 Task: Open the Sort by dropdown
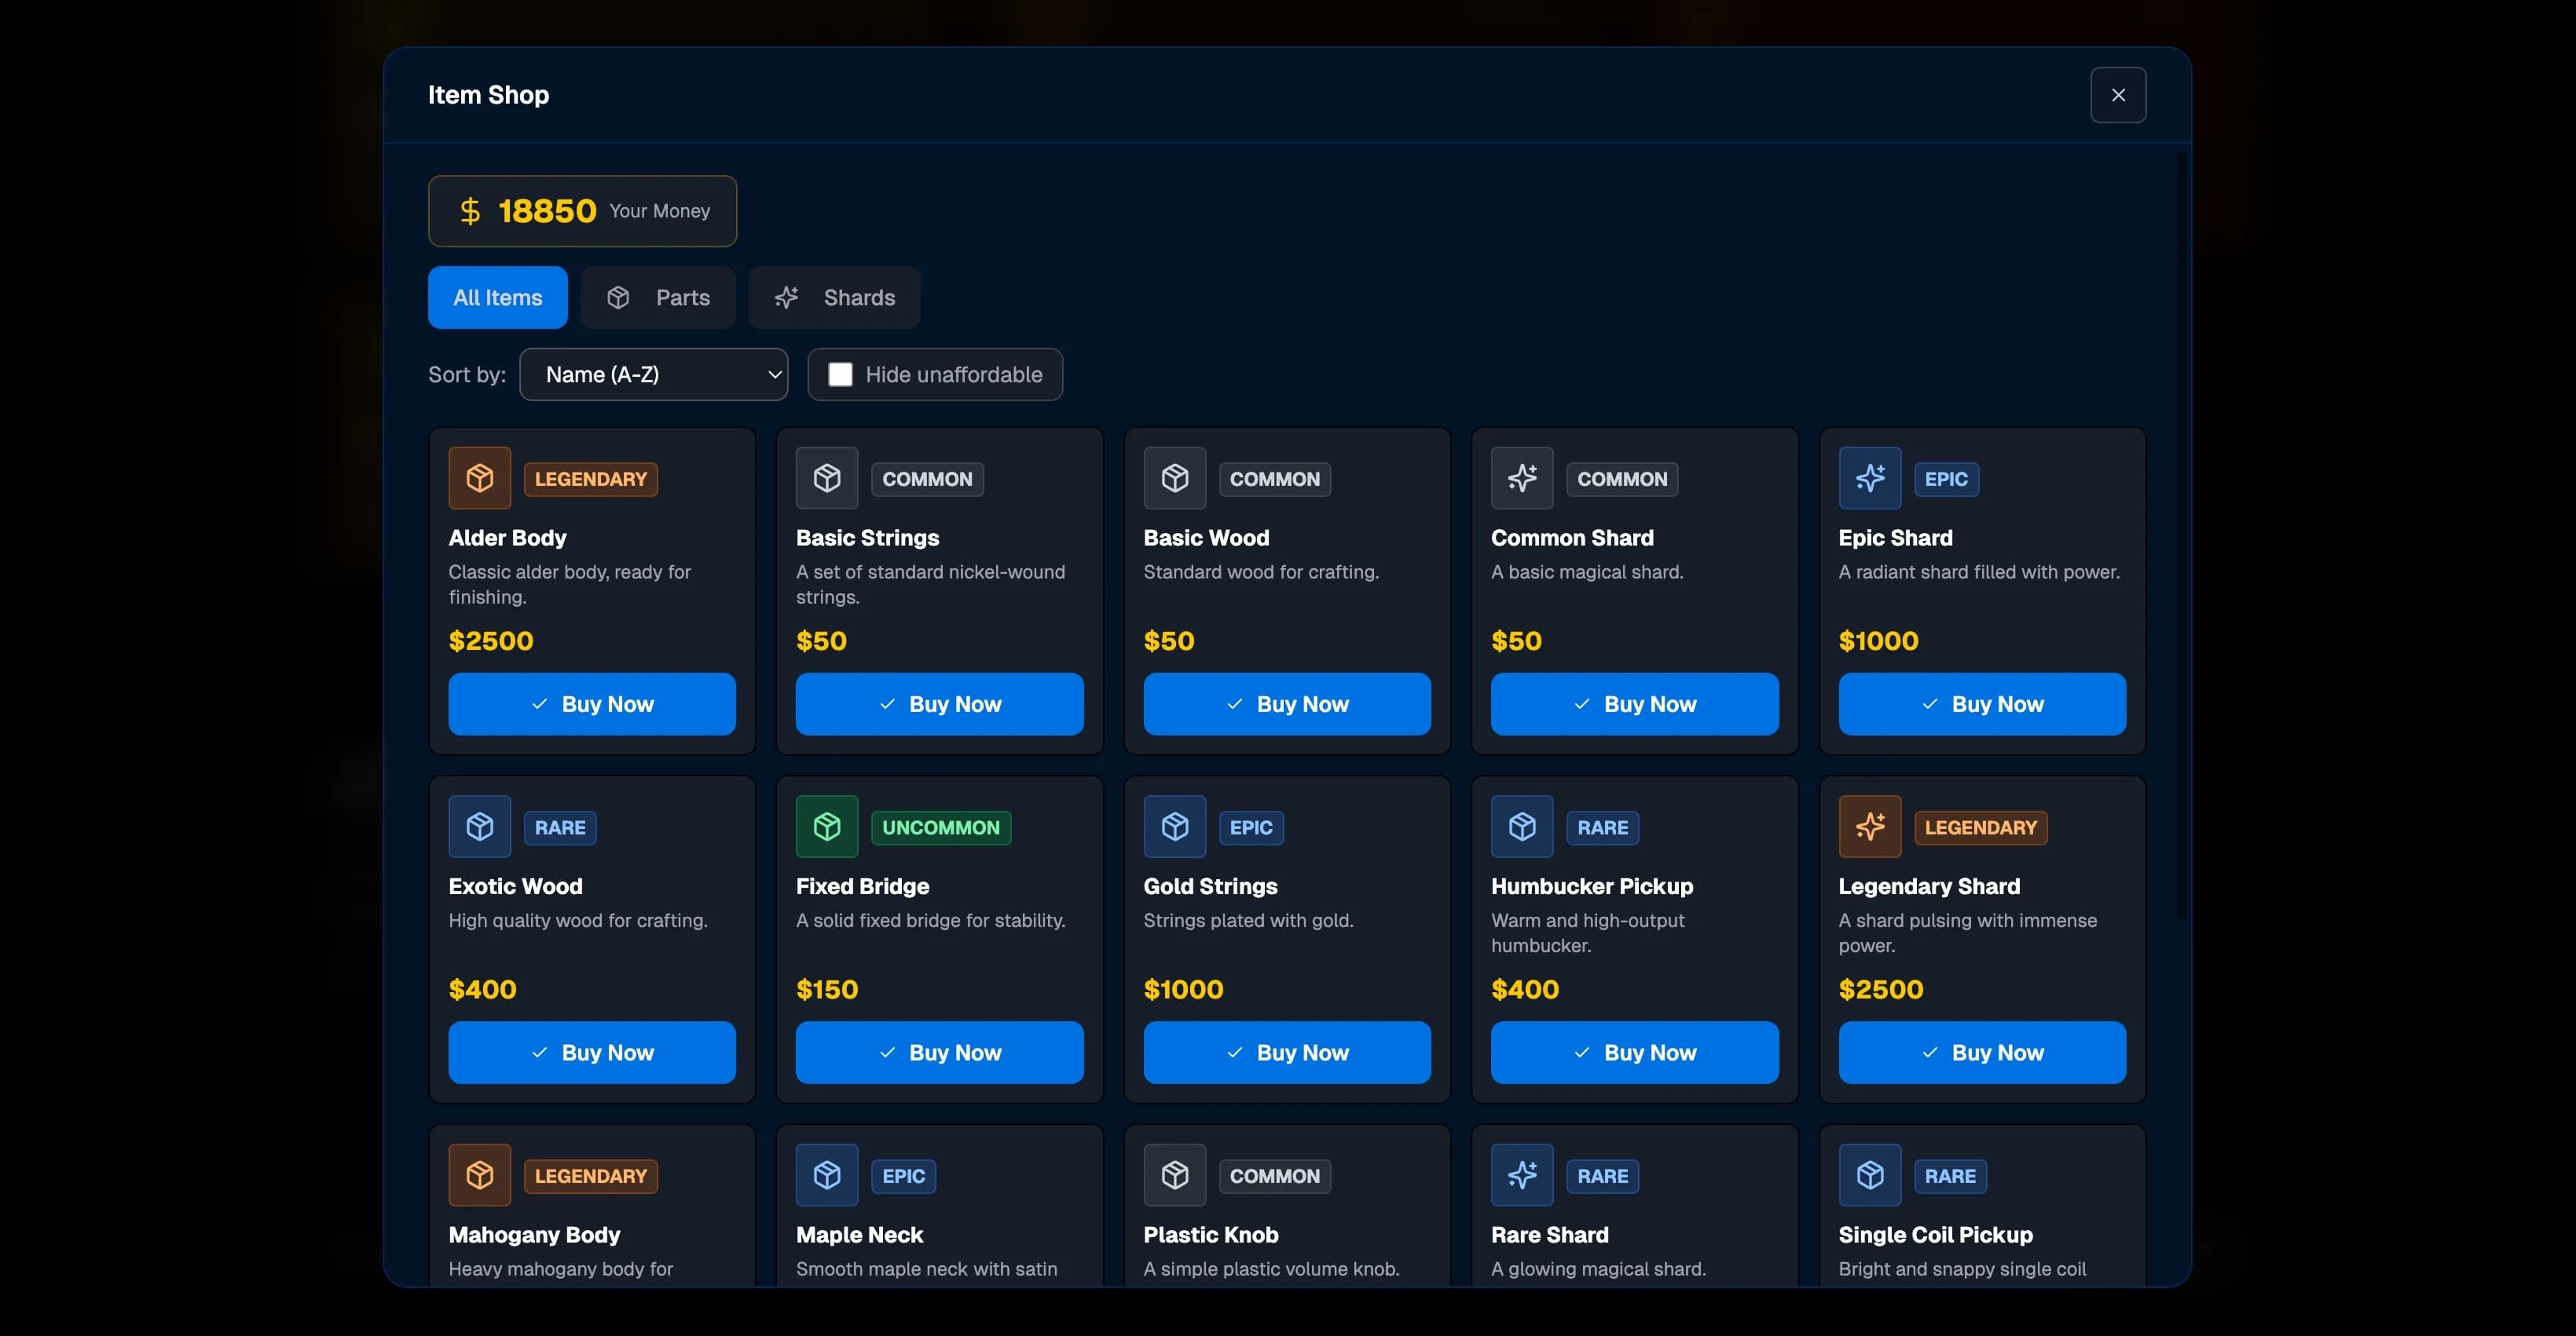click(x=654, y=374)
